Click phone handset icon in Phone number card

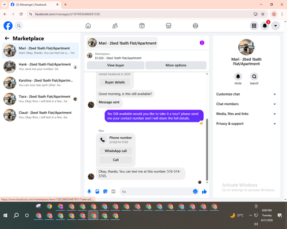click(103, 140)
